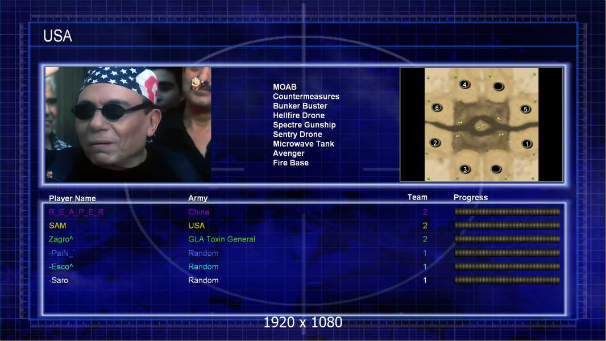
Task: Click -PaiN_'s loading progress bar
Action: click(507, 253)
